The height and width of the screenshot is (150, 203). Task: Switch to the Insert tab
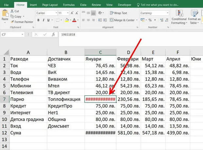33,5
